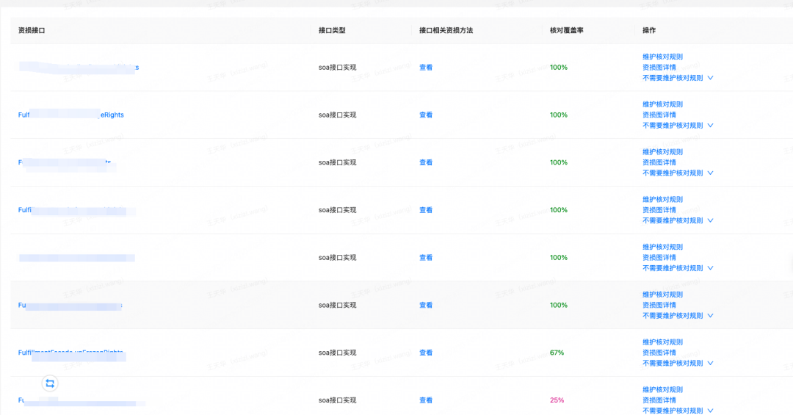793x415 pixels.
Task: Open 维护核对规则 in the first table row
Action: (662, 57)
